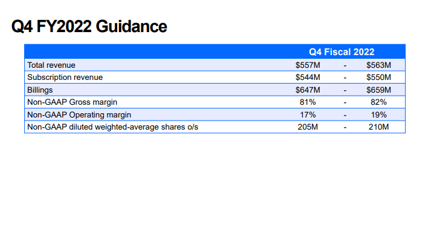
Task: Click the Billings row label
Action: (40, 90)
